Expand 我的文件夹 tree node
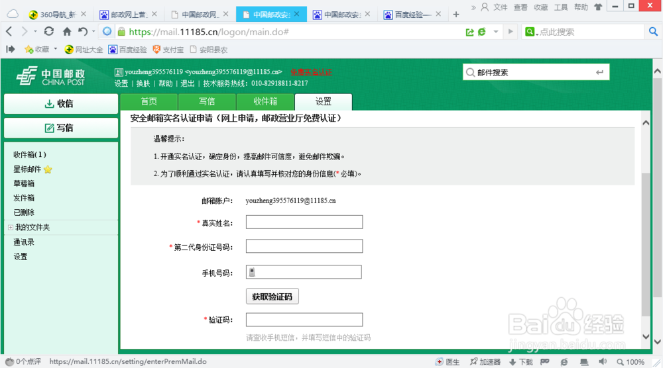Image resolution: width=663 pixels, height=368 pixels. [11, 228]
